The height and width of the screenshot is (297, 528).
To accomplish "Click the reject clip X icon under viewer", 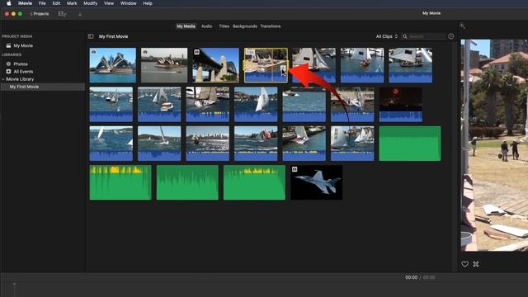I will click(476, 264).
